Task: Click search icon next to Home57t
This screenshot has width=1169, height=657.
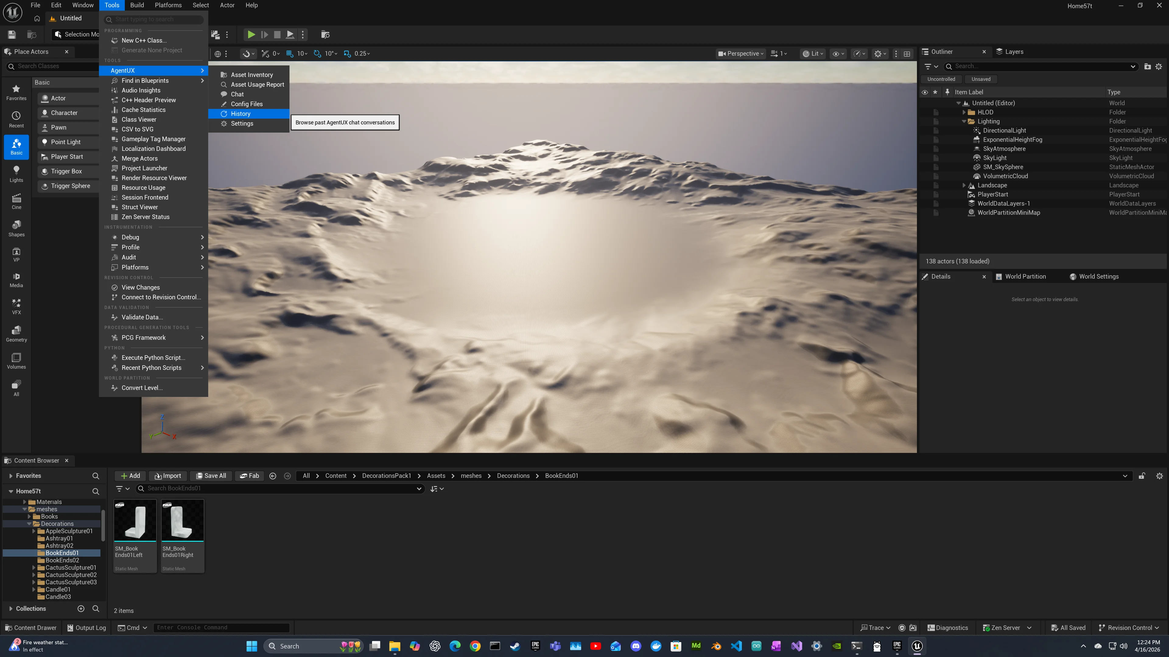Action: (x=96, y=491)
